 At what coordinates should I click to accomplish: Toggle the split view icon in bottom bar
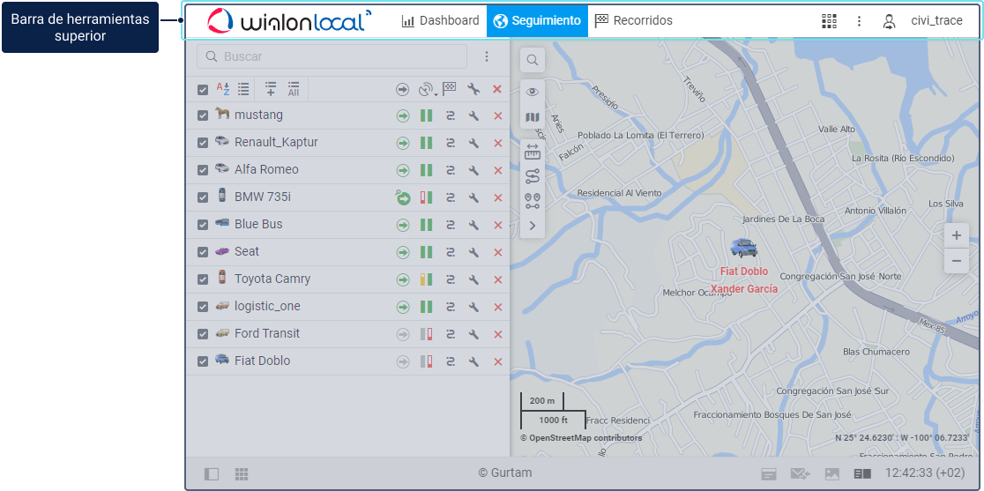click(x=861, y=475)
